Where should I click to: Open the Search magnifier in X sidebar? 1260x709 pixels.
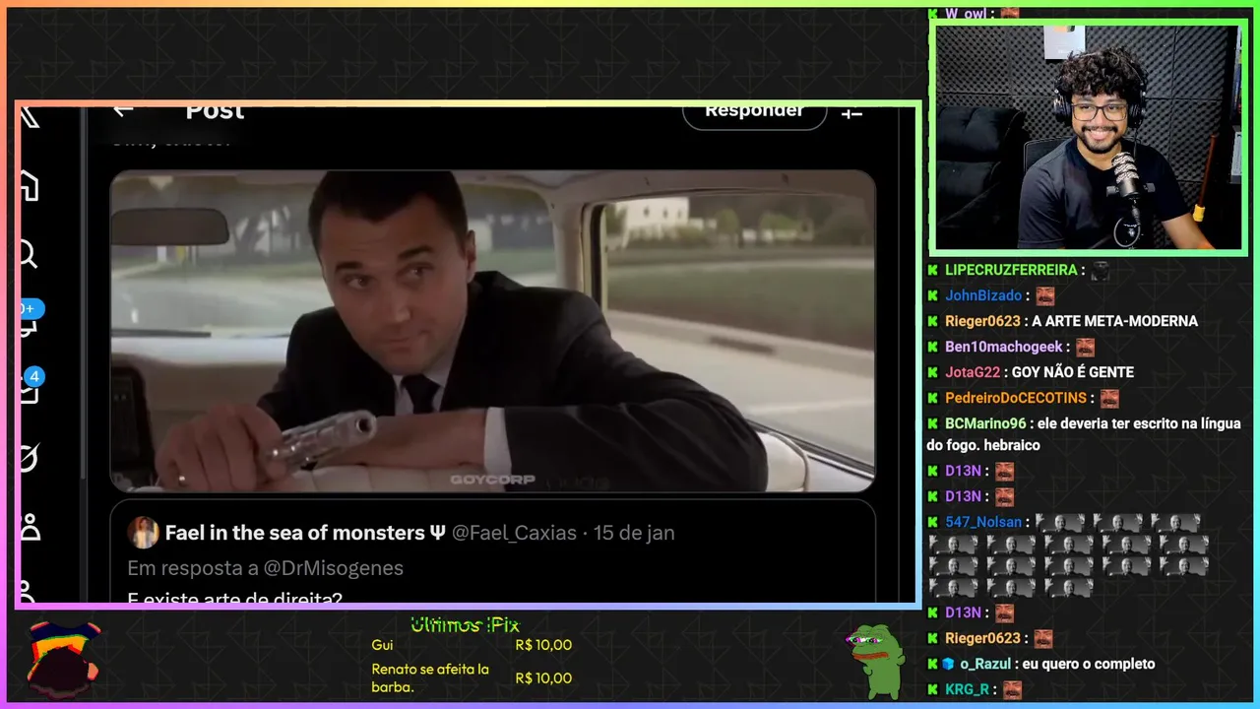click(29, 255)
